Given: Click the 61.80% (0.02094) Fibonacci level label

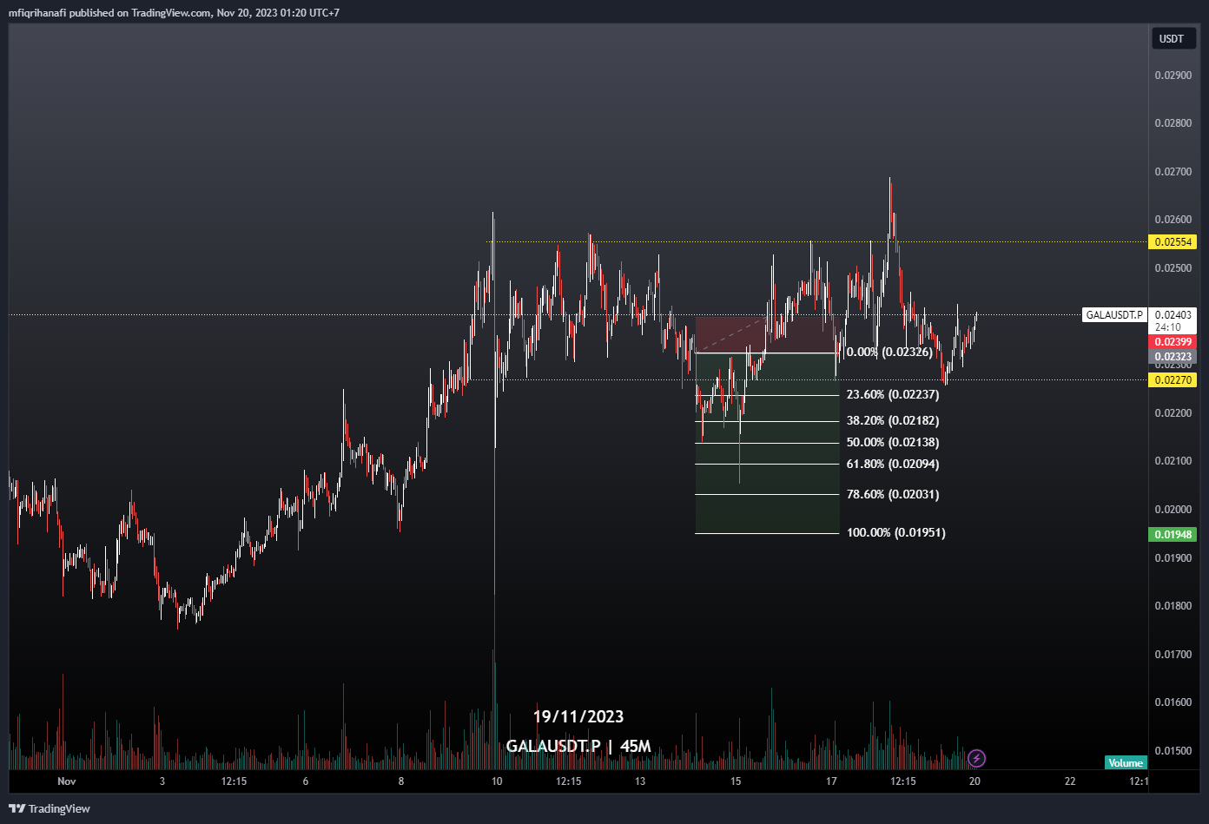Looking at the screenshot, I should [893, 464].
